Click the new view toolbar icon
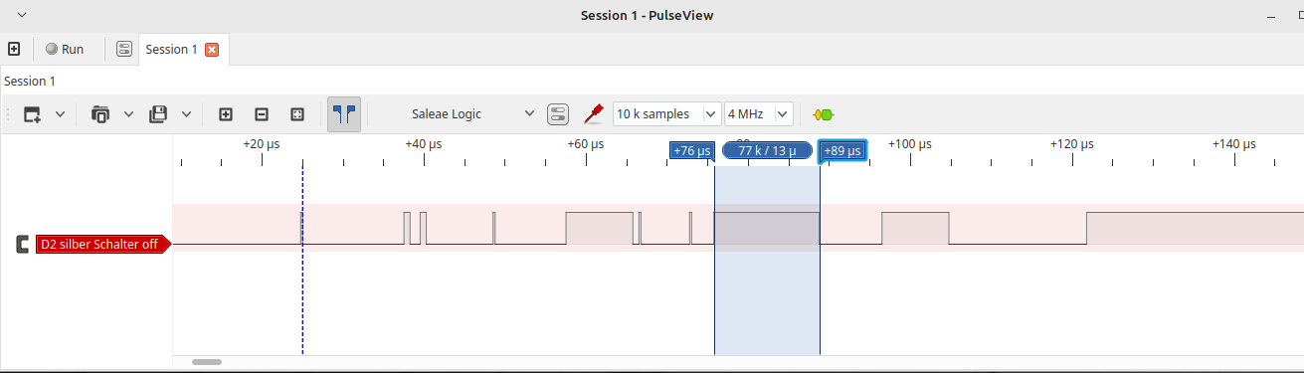This screenshot has height=373, width=1304. (33, 114)
